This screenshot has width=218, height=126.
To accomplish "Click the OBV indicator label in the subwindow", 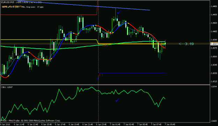I will (7, 87).
